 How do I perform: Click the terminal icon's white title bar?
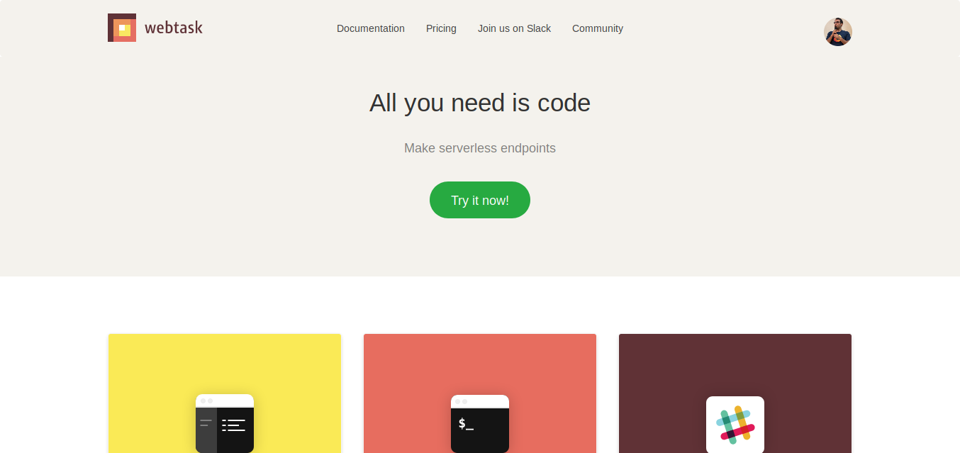480,401
